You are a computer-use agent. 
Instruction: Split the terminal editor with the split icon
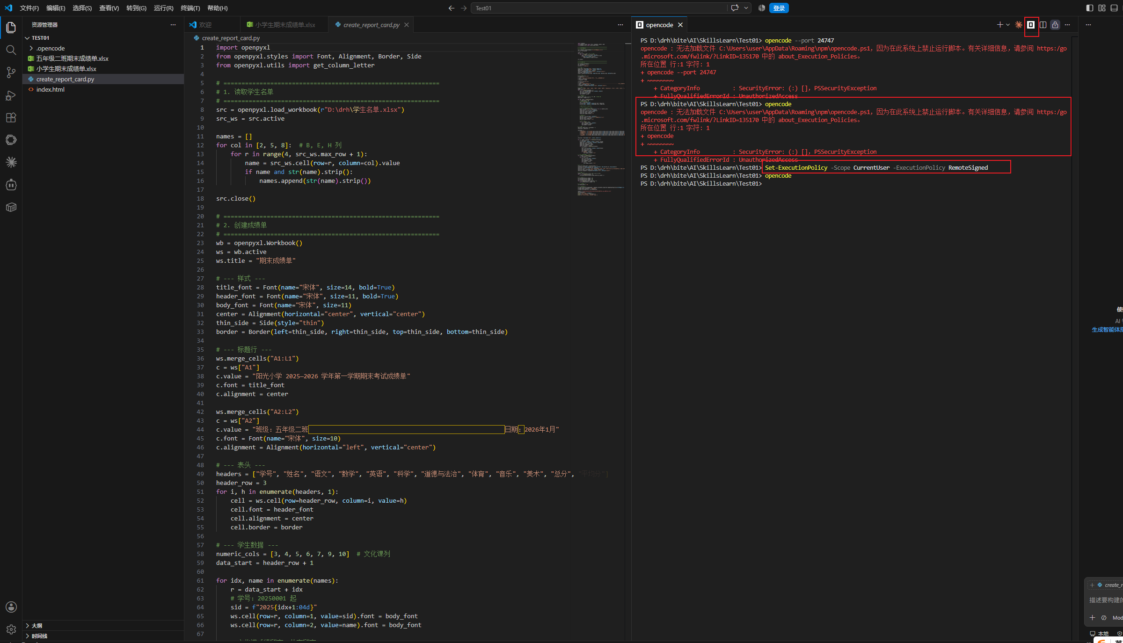click(1043, 25)
